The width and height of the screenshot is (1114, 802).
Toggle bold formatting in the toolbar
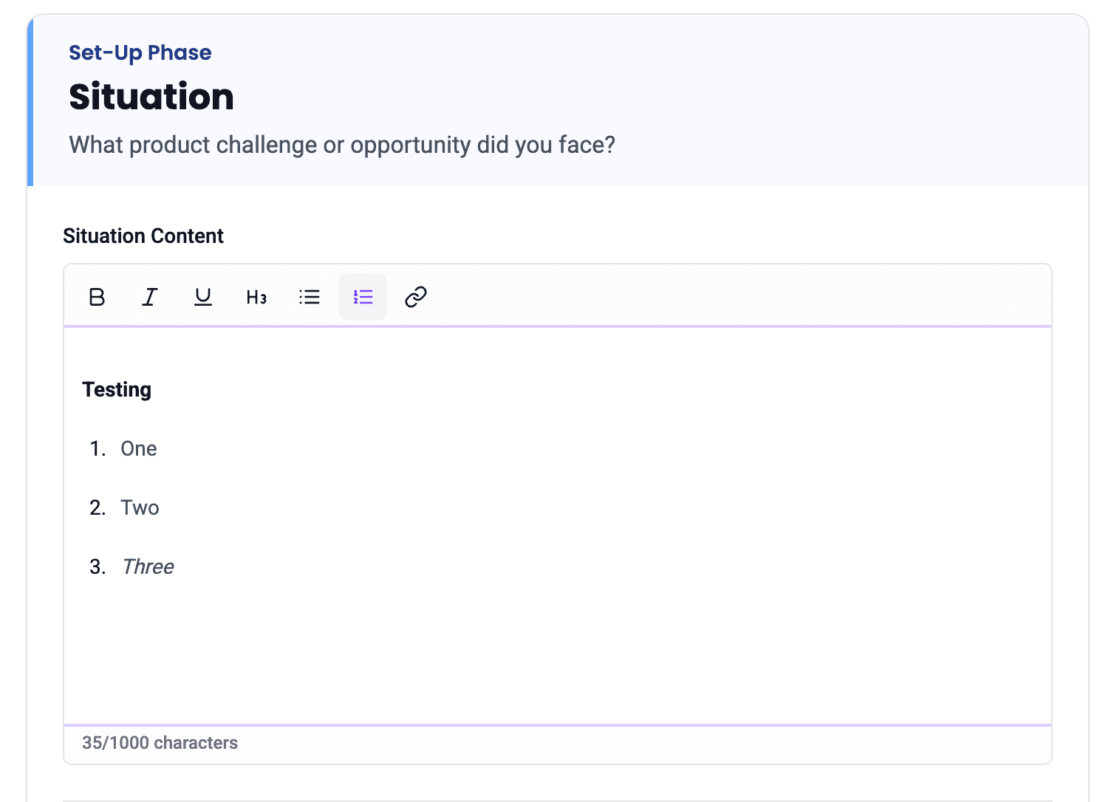click(97, 297)
